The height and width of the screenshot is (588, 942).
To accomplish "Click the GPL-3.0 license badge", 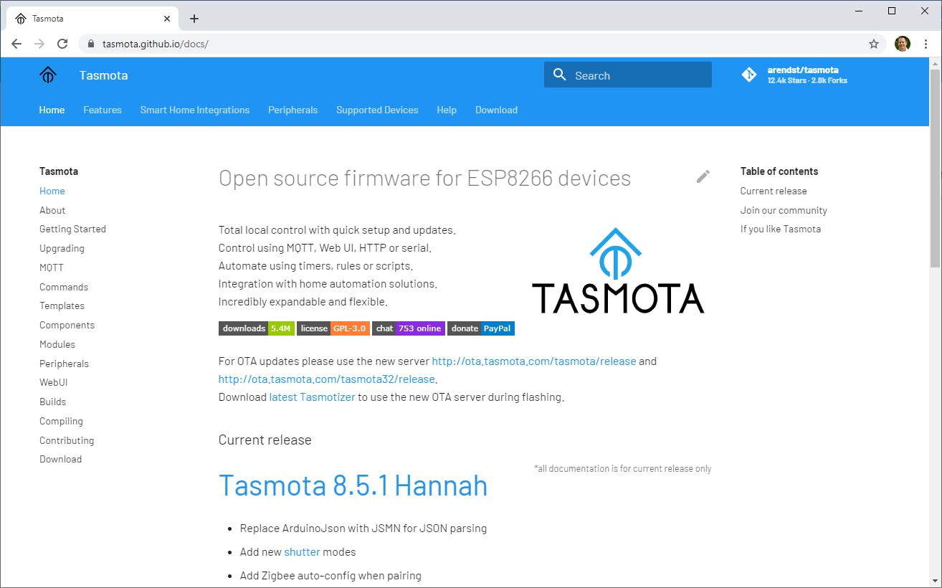I will click(x=333, y=328).
